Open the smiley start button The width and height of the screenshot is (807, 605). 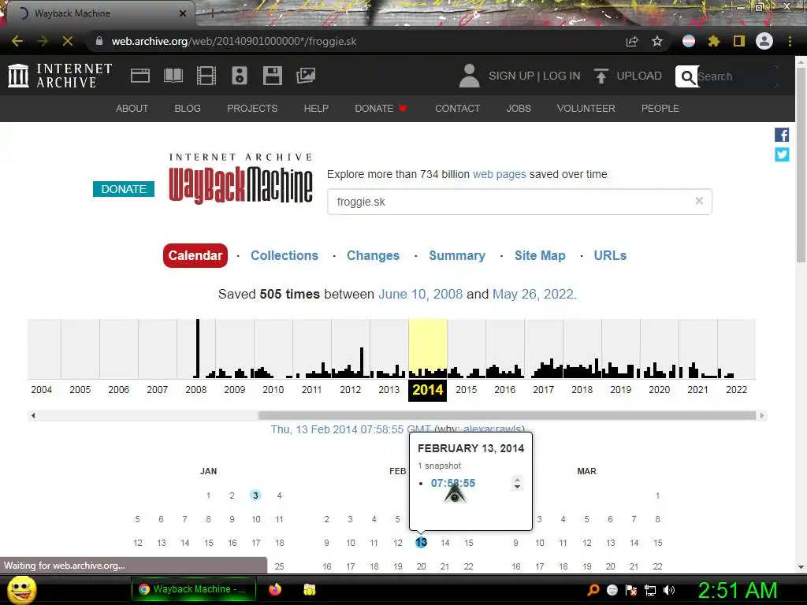[21, 589]
